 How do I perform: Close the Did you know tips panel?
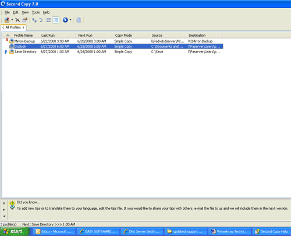pyautogui.click(x=4, y=203)
